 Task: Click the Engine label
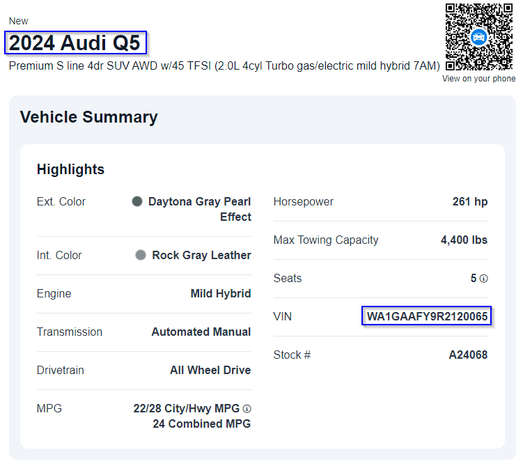pyautogui.click(x=54, y=293)
